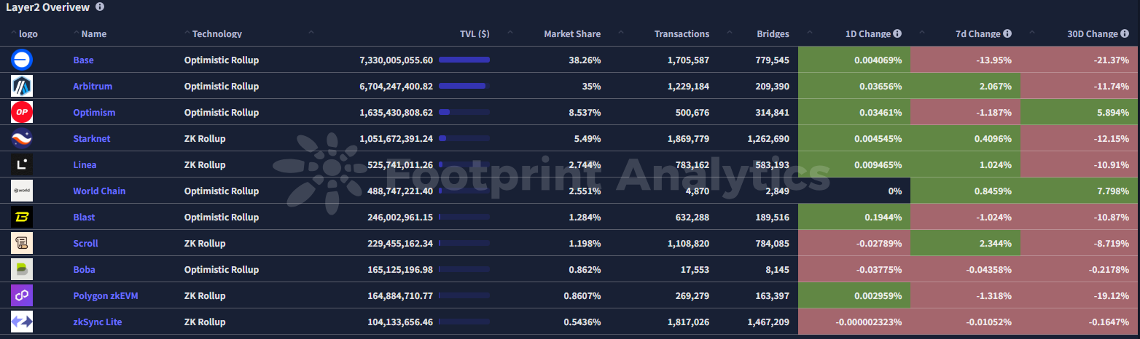The image size is (1140, 339).
Task: Open the World Chain name link
Action: [x=99, y=191]
